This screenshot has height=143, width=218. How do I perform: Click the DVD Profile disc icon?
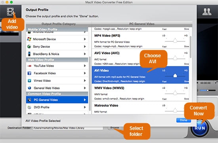29,107
